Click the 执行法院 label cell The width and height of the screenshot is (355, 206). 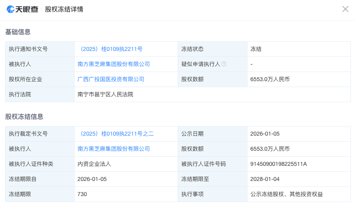coord(40,94)
